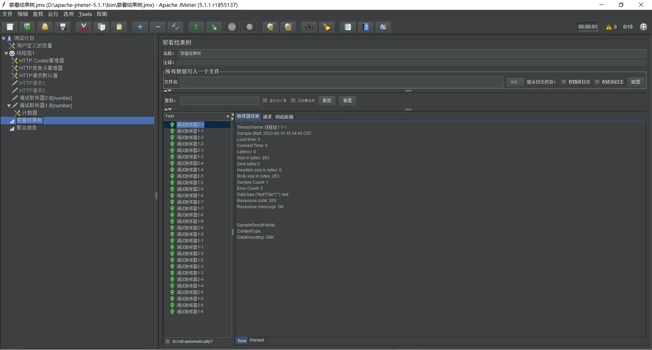Select 用户定义的变量 in tree
The width and height of the screenshot is (652, 350).
[34, 46]
